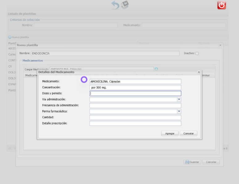Click the gray icon beside the back arrow
239x184 pixels.
pyautogui.click(x=125, y=5)
